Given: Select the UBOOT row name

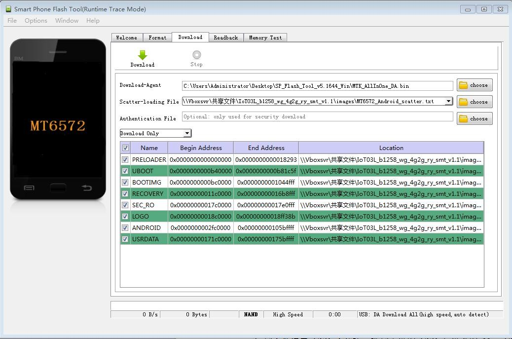Looking at the screenshot, I should 143,171.
